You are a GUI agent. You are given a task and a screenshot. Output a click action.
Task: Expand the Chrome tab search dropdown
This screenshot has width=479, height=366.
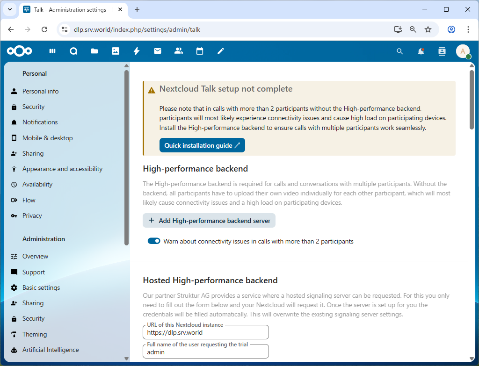[9, 9]
